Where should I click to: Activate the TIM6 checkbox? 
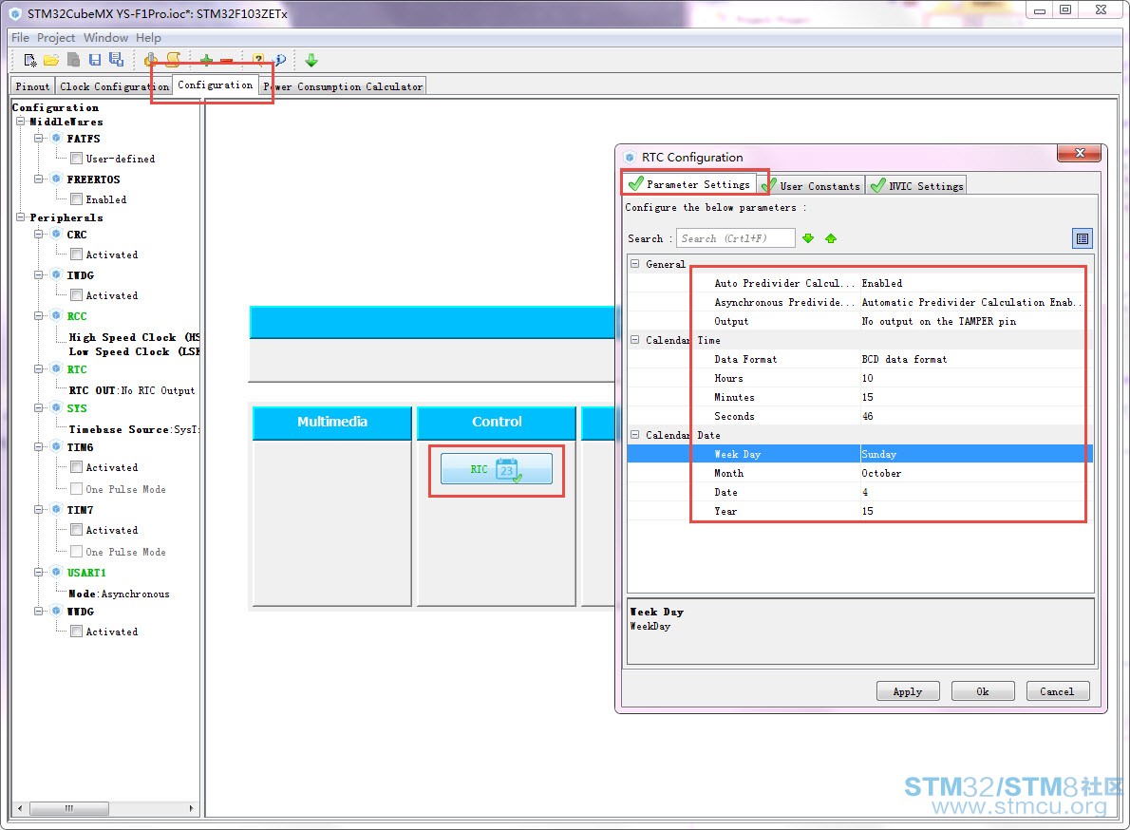pyautogui.click(x=76, y=467)
